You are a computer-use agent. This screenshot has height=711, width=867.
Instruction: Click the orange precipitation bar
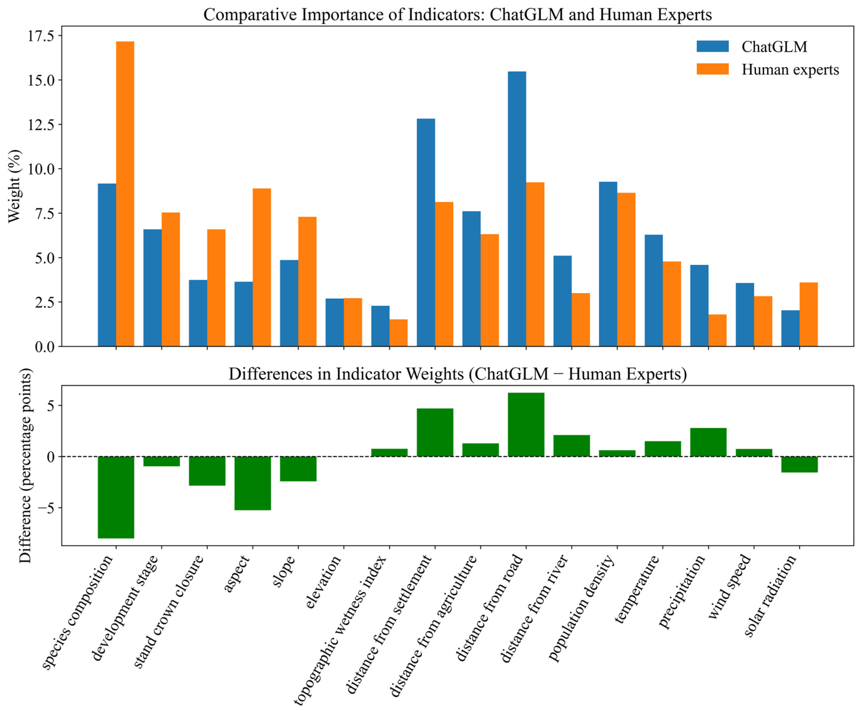coord(717,330)
